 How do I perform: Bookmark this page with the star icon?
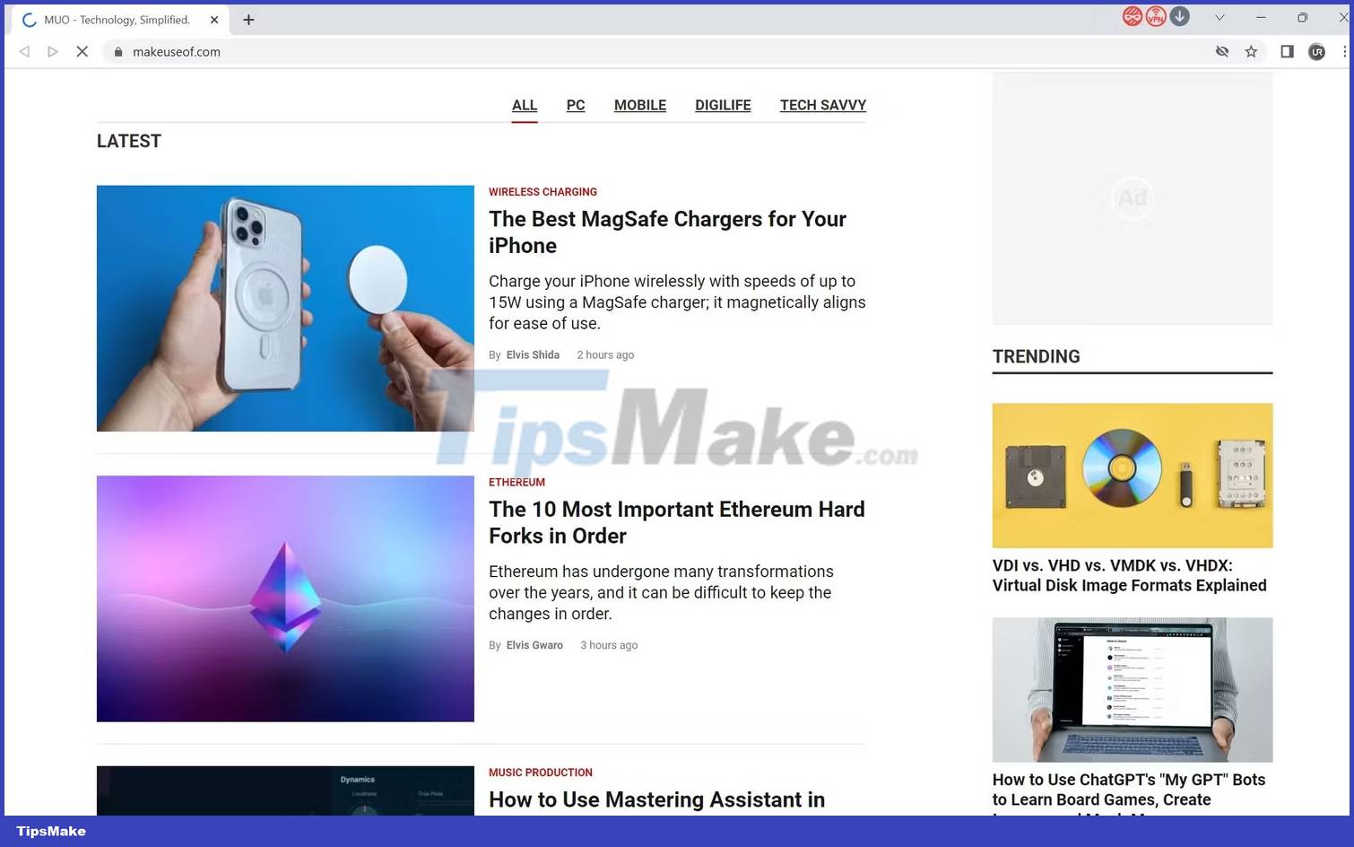1251,52
